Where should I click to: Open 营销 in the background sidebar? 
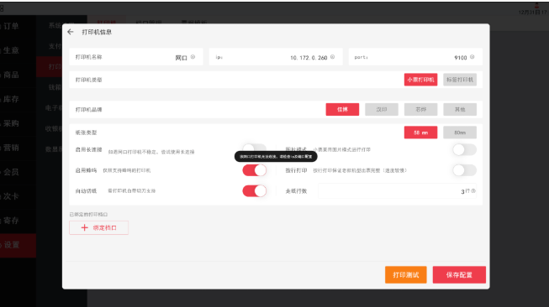pos(10,148)
